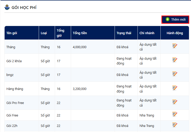The height and width of the screenshot is (132, 191).
Task: Edit the Gói Pro Free package
Action: [175, 102]
